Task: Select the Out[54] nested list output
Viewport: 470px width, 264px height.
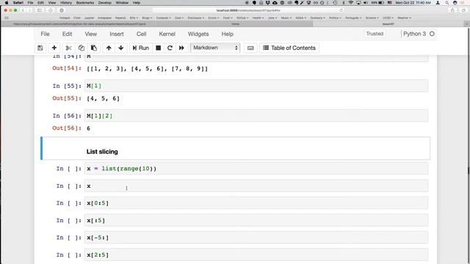Action: tap(147, 68)
